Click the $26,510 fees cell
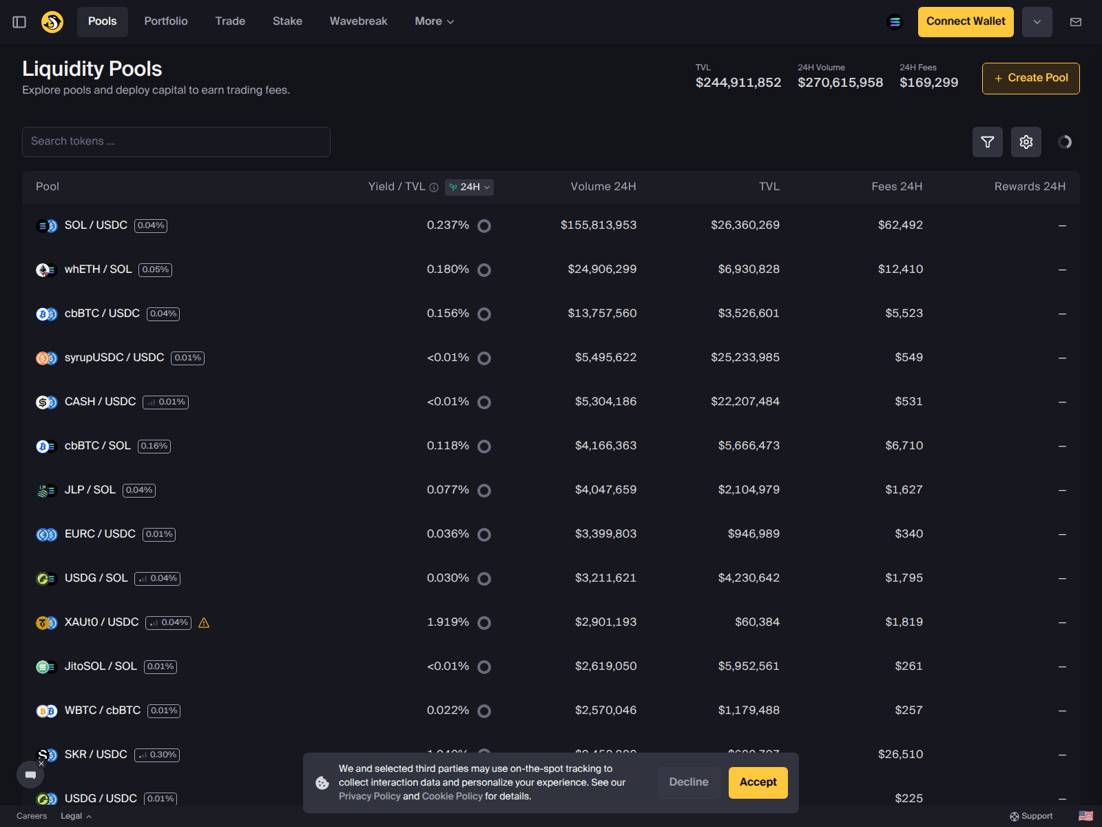1102x827 pixels. (900, 755)
